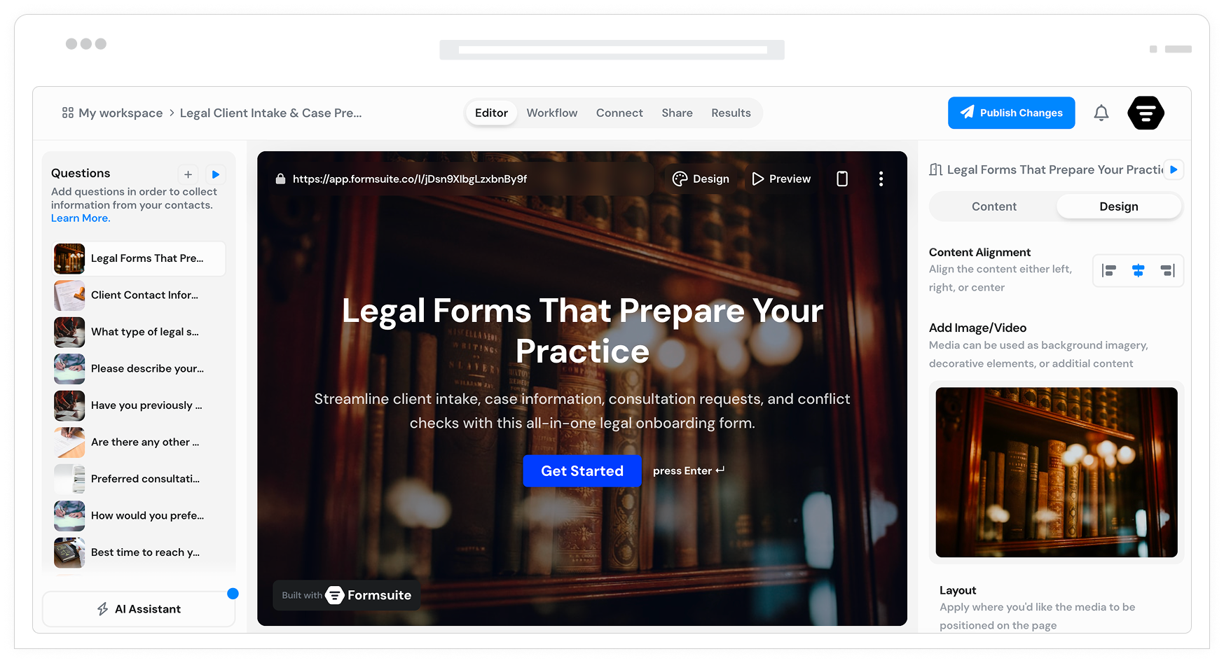Open the Learn More link
Viewport: 1224px width, 663px height.
point(81,218)
